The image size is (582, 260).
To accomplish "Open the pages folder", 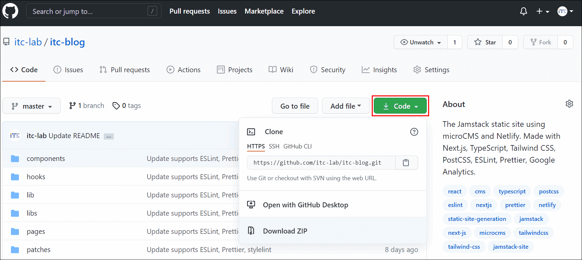I will tap(36, 232).
